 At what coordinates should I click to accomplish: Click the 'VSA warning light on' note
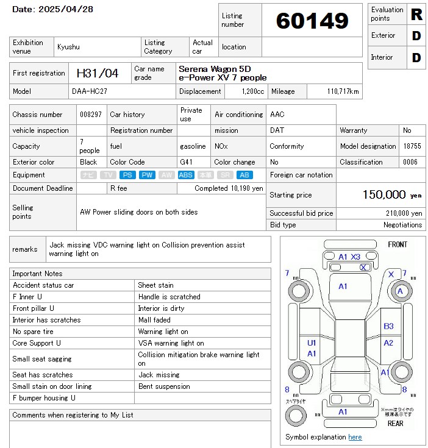pyautogui.click(x=171, y=343)
